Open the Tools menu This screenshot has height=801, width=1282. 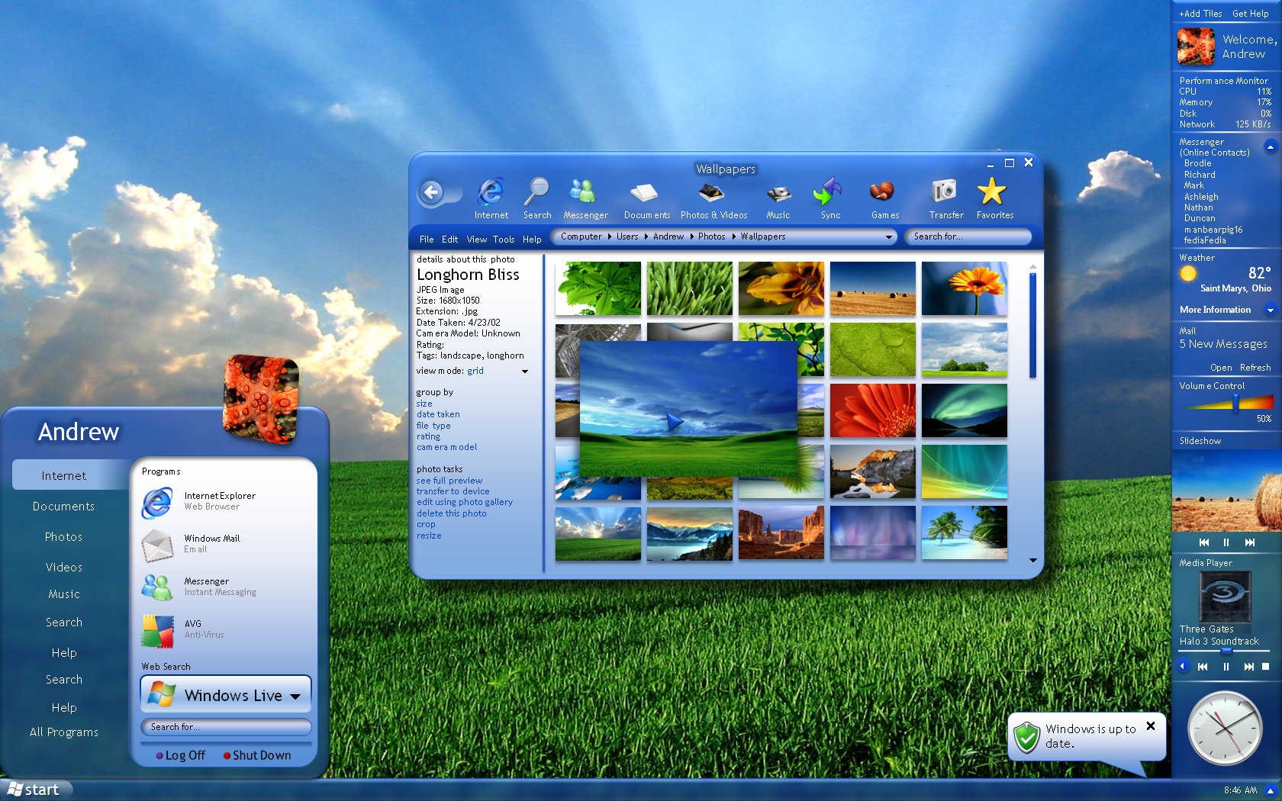point(504,240)
